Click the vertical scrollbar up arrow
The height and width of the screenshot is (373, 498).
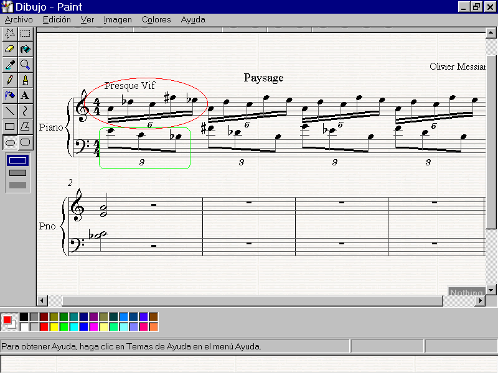coord(491,33)
